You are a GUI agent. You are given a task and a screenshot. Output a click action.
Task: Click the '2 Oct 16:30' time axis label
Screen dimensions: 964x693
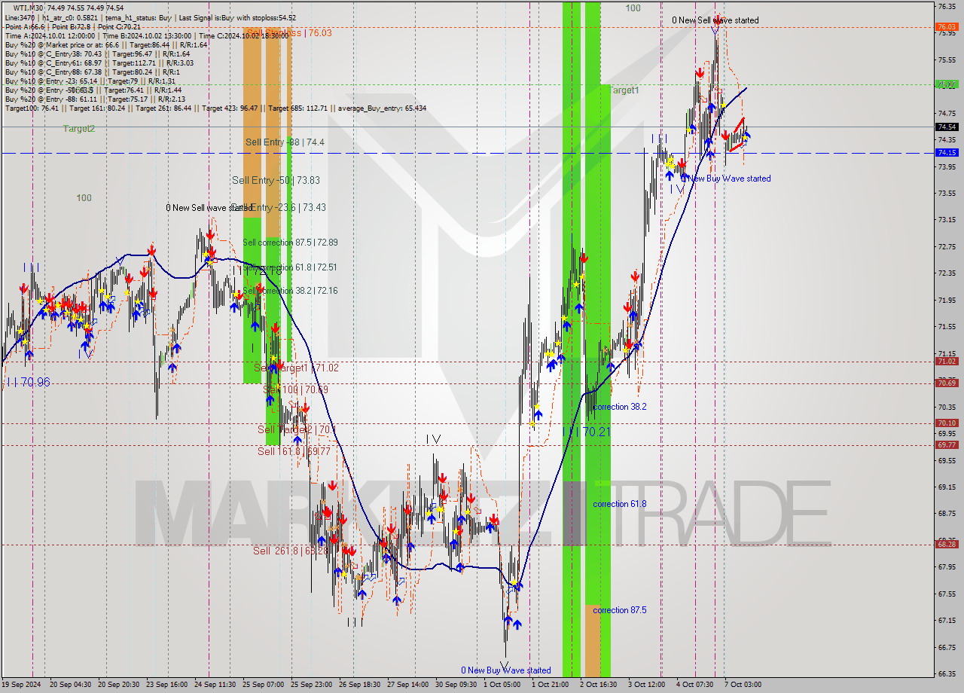[599, 685]
